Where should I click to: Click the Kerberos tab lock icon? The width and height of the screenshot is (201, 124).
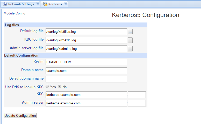click(45, 4)
